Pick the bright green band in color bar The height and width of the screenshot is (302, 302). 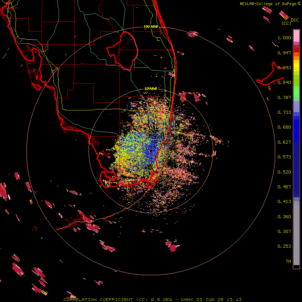296,92
